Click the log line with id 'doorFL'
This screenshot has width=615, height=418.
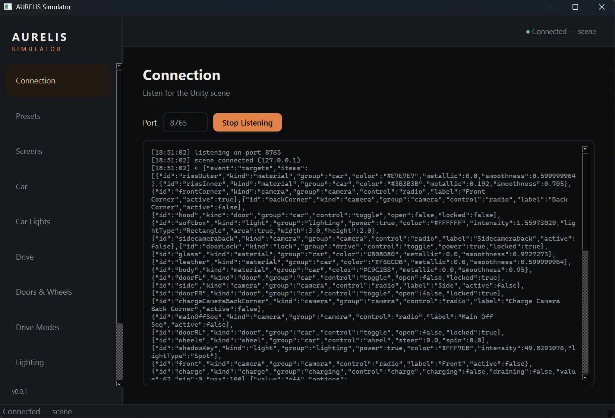click(x=328, y=278)
